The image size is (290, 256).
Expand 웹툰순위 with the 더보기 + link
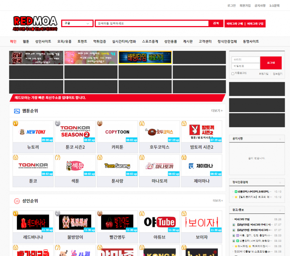pyautogui.click(x=217, y=111)
